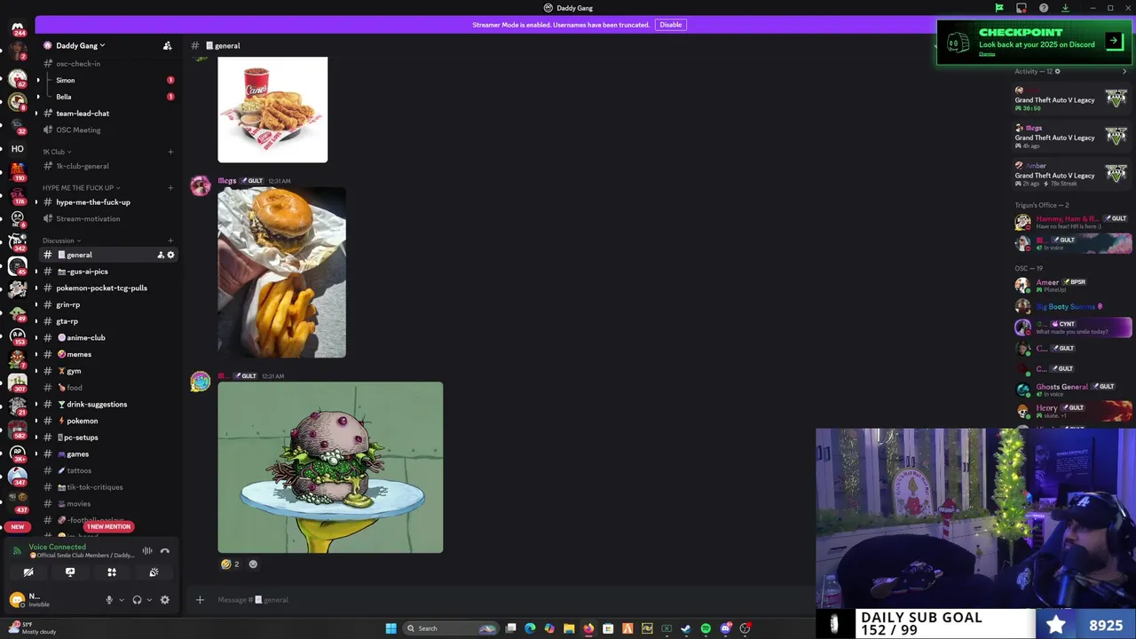This screenshot has height=639, width=1136.
Task: Open the soundboard panel
Action: pos(154,572)
